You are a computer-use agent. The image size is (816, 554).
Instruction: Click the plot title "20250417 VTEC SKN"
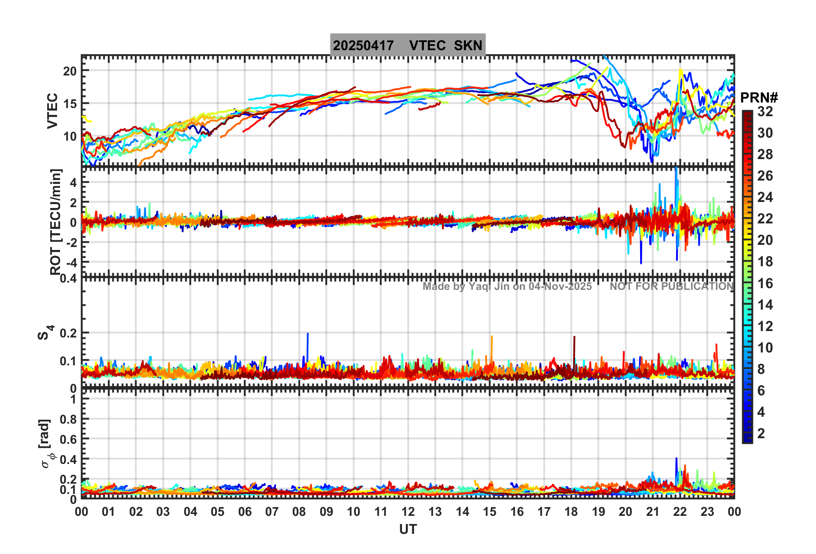[408, 45]
